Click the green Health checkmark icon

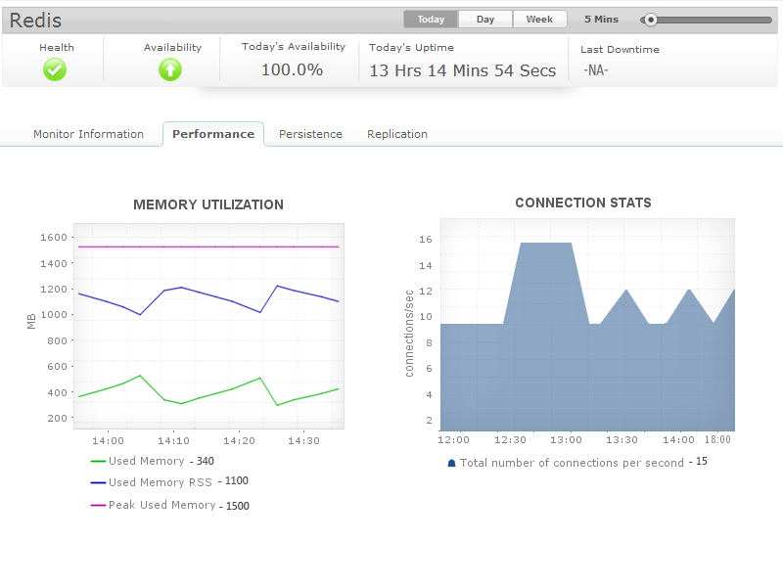pyautogui.click(x=55, y=69)
